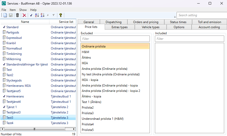
Task: Click the document icon beside Kranbil
Action: pos(4,43)
